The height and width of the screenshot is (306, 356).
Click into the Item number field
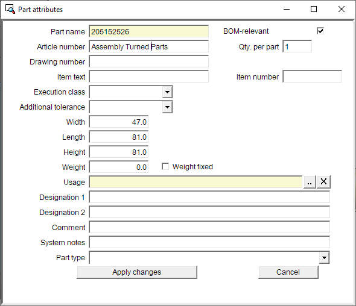(x=312, y=76)
